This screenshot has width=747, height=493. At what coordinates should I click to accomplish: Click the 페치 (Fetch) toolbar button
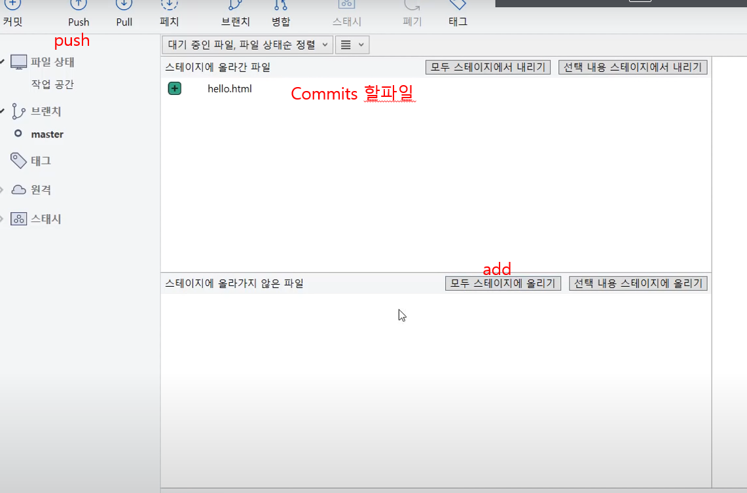point(169,13)
